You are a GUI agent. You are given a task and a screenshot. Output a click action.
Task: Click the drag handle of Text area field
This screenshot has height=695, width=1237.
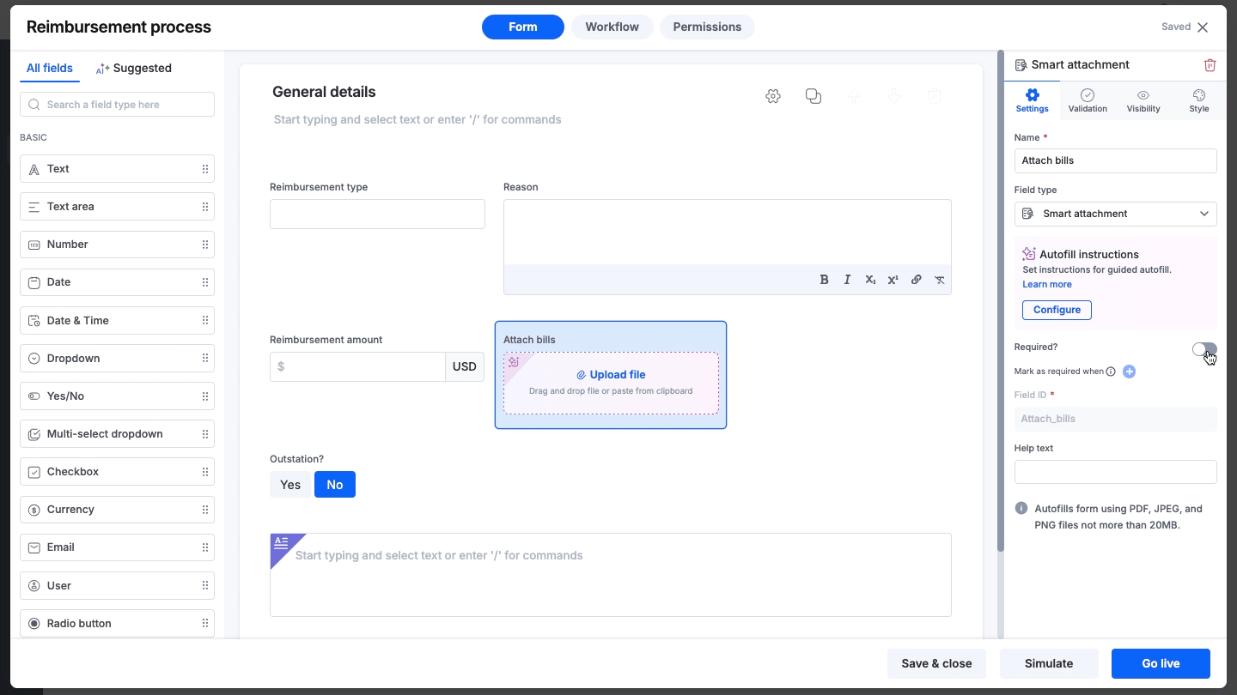click(x=205, y=207)
